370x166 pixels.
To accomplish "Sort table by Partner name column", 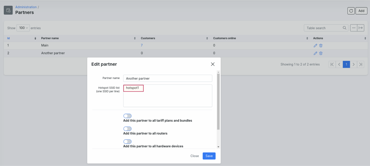I will (x=50, y=38).
